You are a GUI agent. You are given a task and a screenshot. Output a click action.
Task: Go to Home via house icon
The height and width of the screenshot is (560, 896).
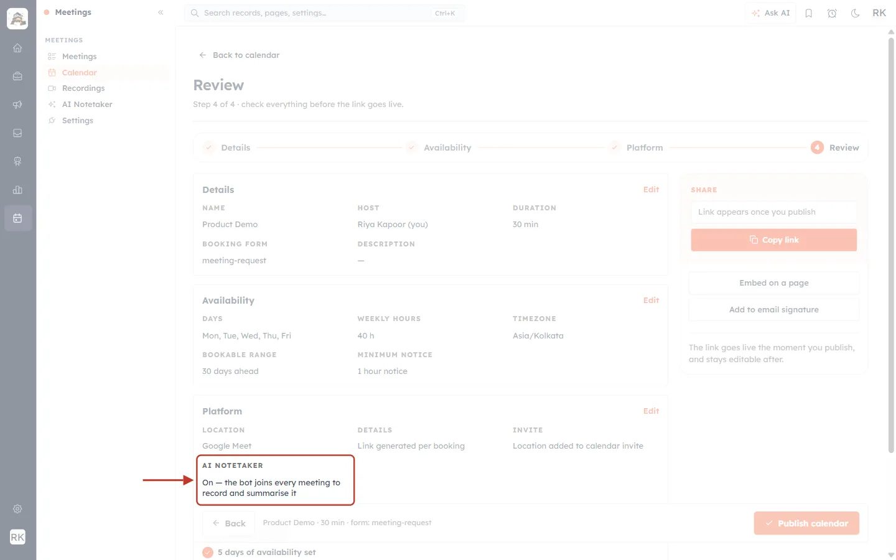[x=17, y=48]
